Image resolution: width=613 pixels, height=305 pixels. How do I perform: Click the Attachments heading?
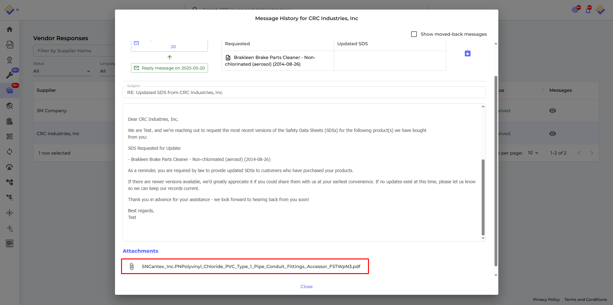click(x=141, y=251)
